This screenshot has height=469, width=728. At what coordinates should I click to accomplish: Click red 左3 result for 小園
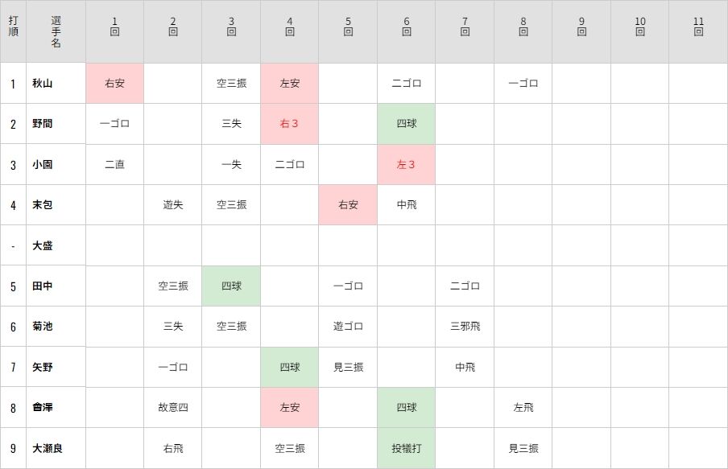point(406,165)
